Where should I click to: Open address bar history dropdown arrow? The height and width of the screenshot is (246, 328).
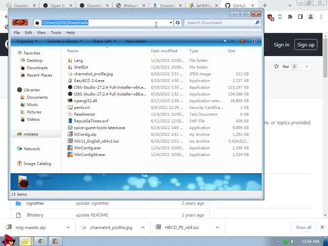[x=171, y=23]
